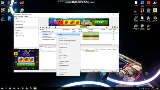Viewport: 160px width, 90px height.
Task: Open the Help menu
Action: [26, 16]
